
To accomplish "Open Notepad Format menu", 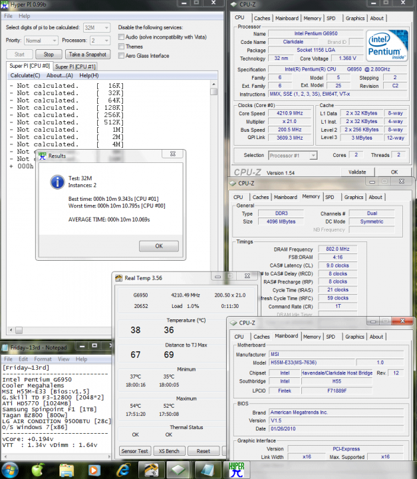I will pyautogui.click(x=43, y=359).
